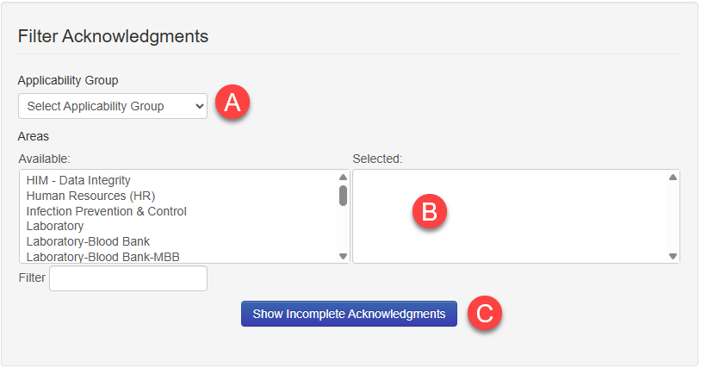
Task: Select the Laboratory area entry
Action: click(55, 227)
